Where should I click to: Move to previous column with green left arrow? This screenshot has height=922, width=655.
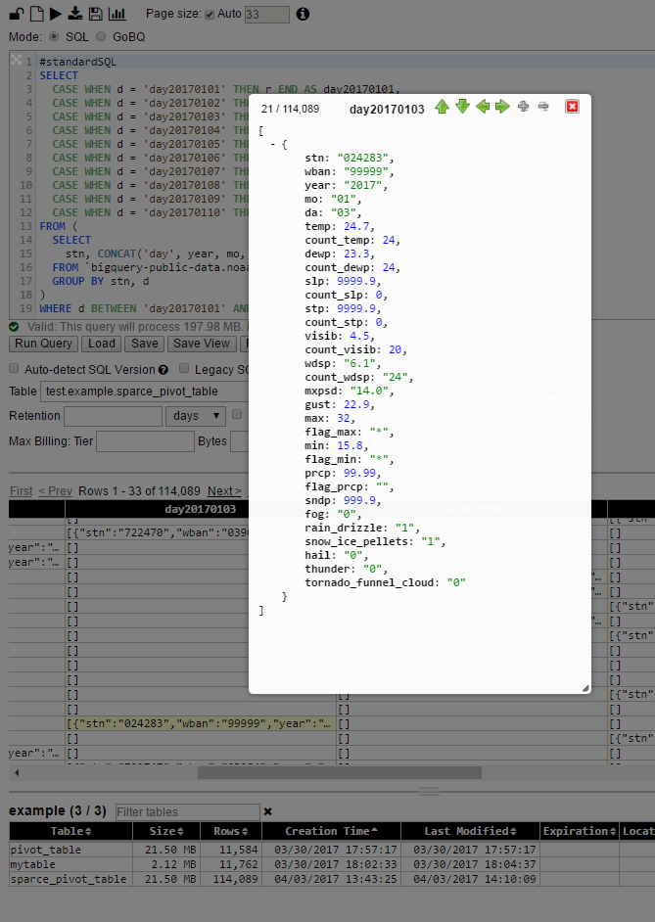click(x=483, y=107)
